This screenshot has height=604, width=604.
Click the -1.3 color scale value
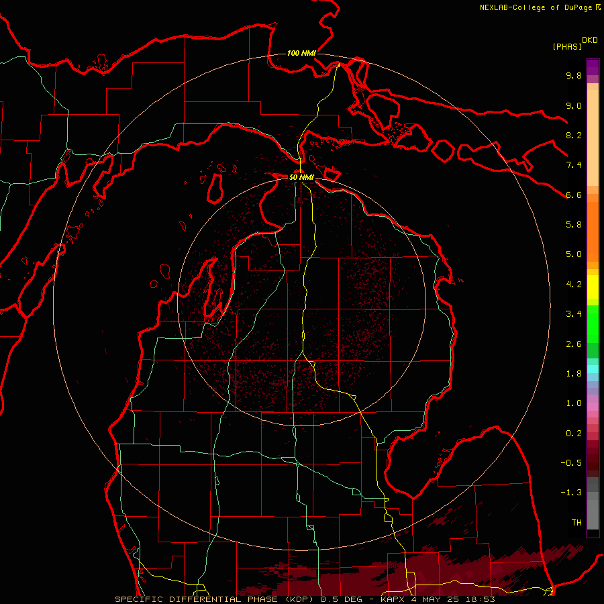[571, 493]
